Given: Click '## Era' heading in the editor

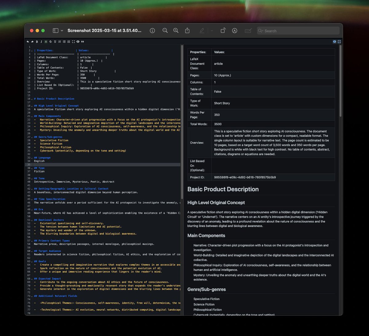Looking at the screenshot, I should pyautogui.click(x=38, y=209).
